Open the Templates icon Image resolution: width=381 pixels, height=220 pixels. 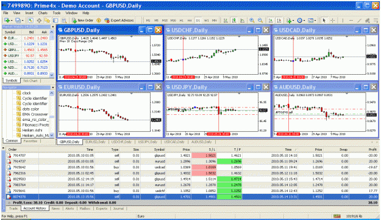310,21
